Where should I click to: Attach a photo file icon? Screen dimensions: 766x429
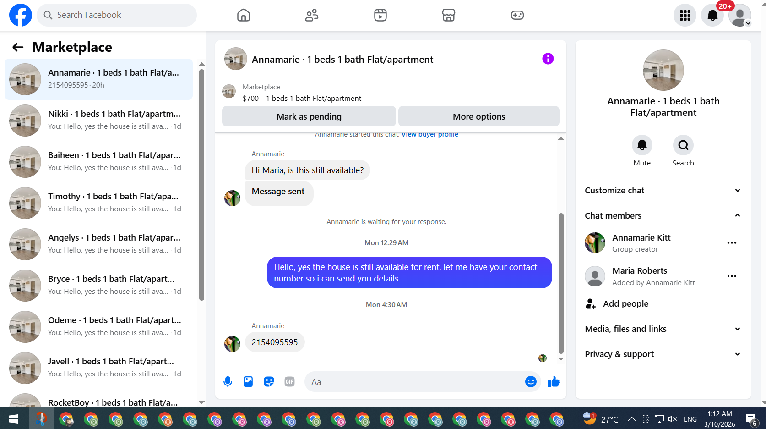click(x=248, y=381)
